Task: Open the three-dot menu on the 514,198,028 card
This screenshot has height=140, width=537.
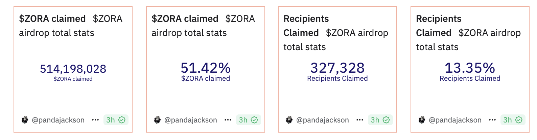Action: pos(95,120)
